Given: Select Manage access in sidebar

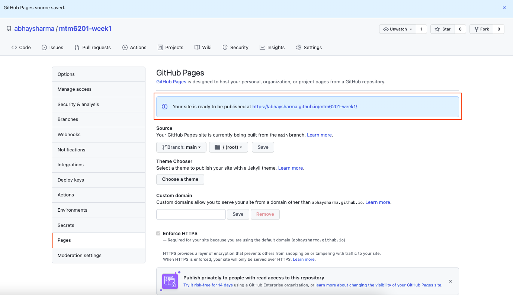Looking at the screenshot, I should pyautogui.click(x=99, y=89).
